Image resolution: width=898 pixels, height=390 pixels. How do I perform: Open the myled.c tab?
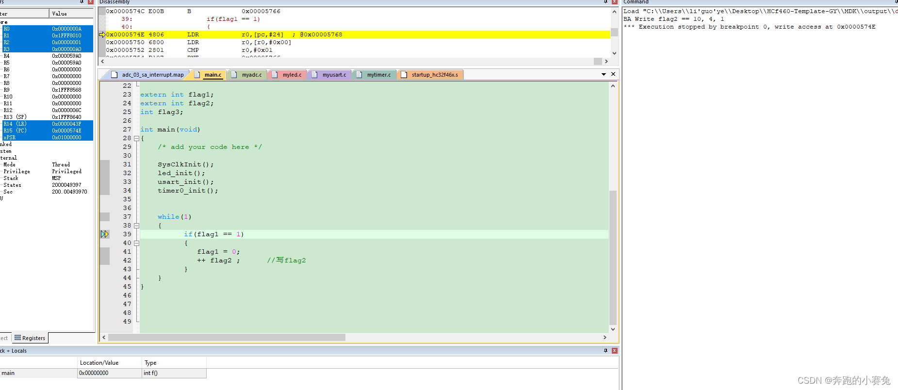(x=288, y=75)
